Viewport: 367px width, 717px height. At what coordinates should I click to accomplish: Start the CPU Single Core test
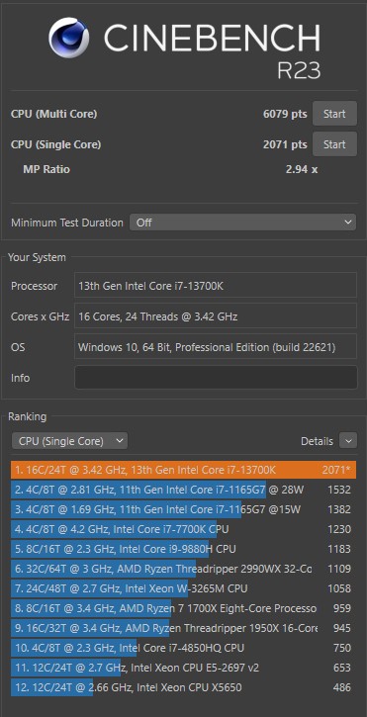pyautogui.click(x=334, y=144)
